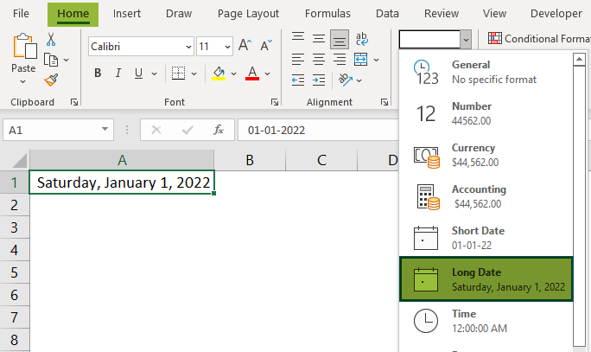Open the Paste options dropdown arrow
Image resolution: width=591 pixels, height=352 pixels.
pyautogui.click(x=23, y=81)
